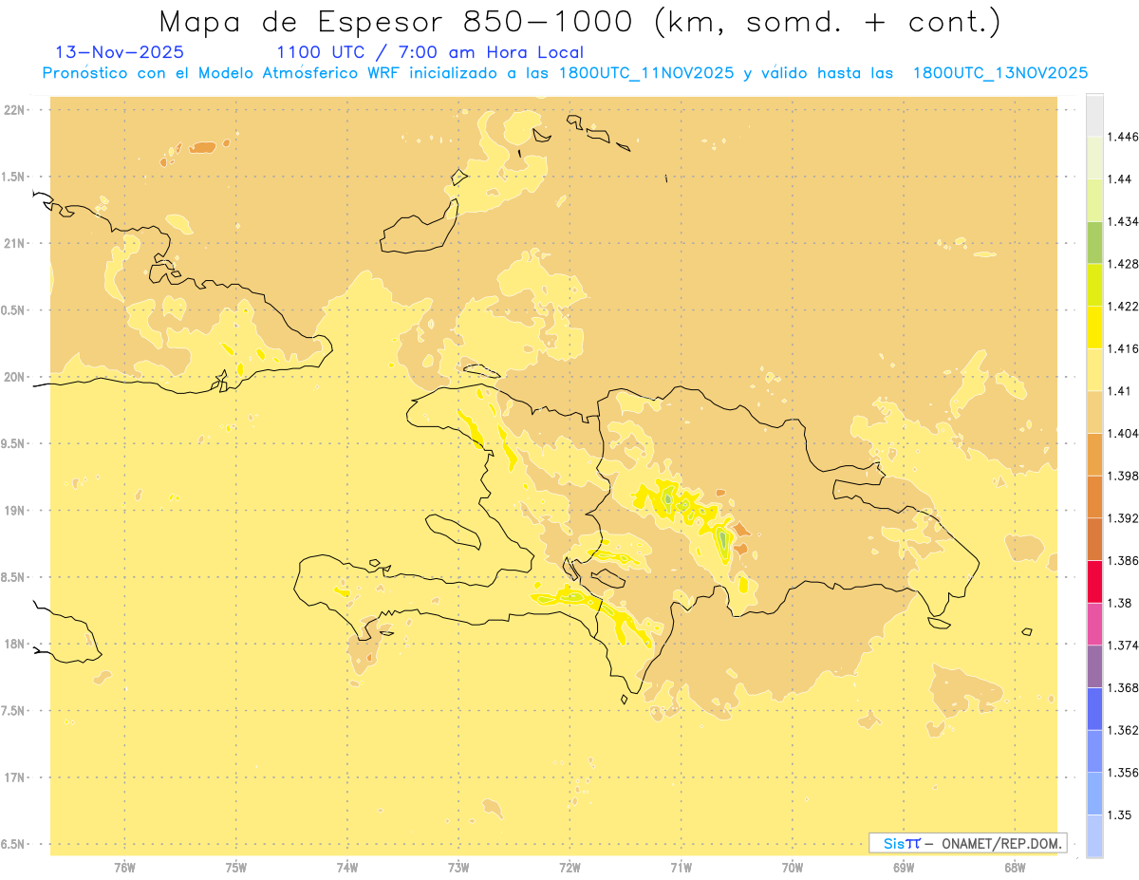The width and height of the screenshot is (1139, 880).
Task: Click the colorbar value "1.356"
Action: [x=1123, y=773]
